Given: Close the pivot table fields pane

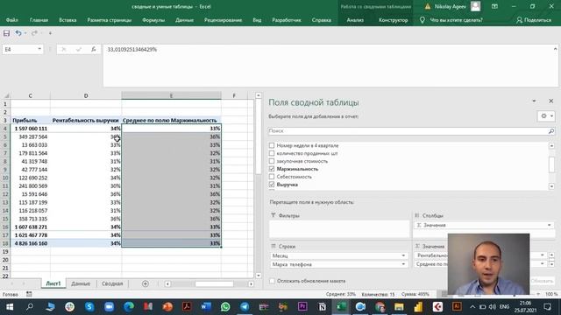Looking at the screenshot, I should [x=551, y=101].
